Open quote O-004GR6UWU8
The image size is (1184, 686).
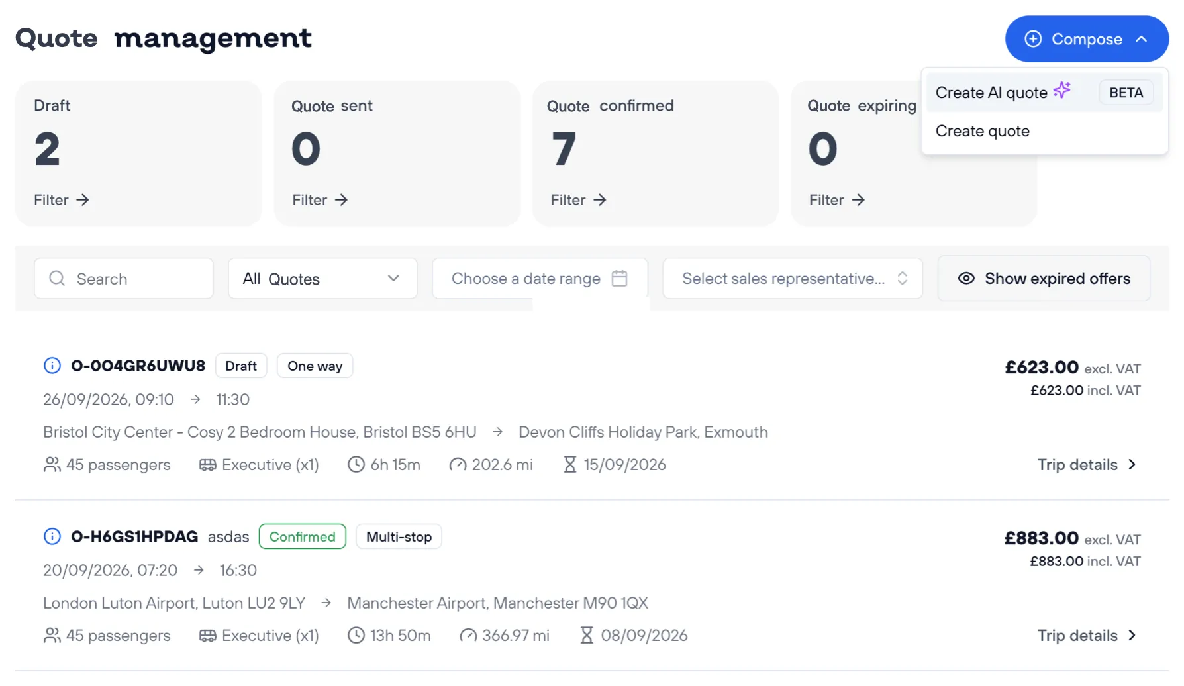point(138,366)
